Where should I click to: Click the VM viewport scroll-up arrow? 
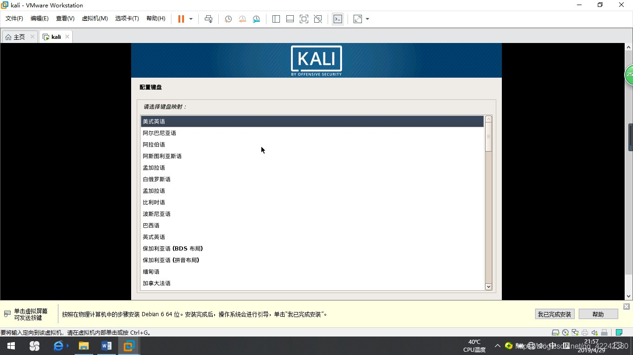(629, 47)
